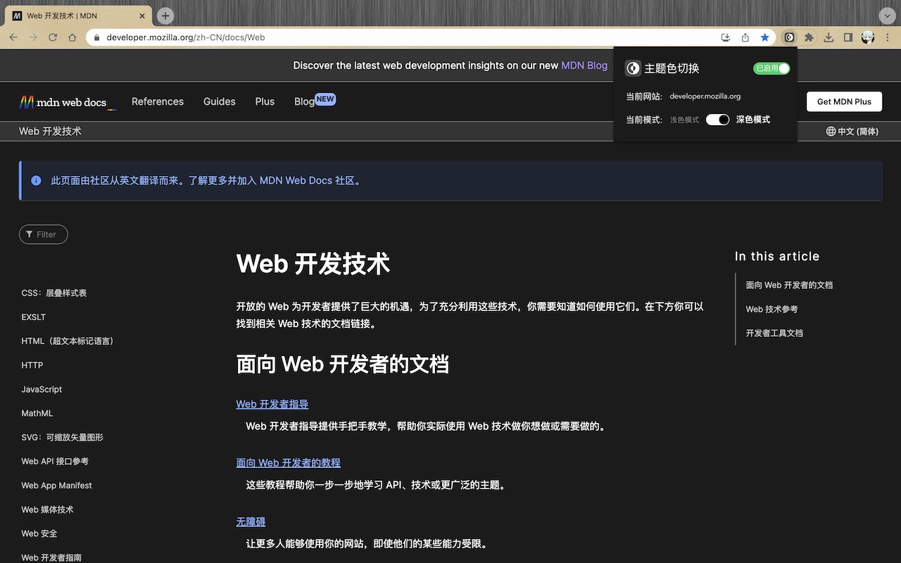Disable the extension with the 已启用 switch
Screen dimensions: 901x563
pos(771,68)
